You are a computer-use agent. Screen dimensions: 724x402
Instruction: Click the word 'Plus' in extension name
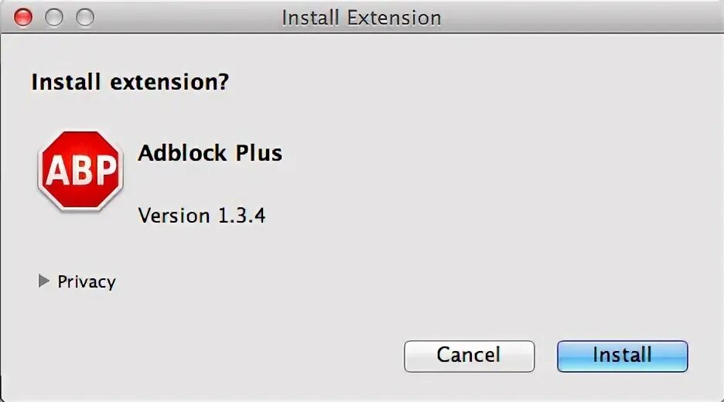click(258, 152)
